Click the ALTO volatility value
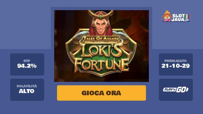This screenshot has width=203, height=114. coord(27,91)
